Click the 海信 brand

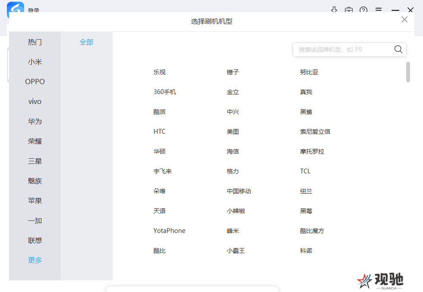pyautogui.click(x=233, y=151)
